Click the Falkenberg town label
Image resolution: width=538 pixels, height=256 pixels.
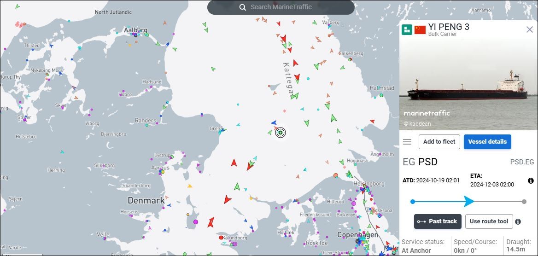(351, 53)
